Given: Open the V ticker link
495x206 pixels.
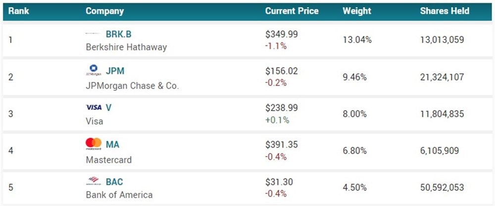Looking at the screenshot, I should pyautogui.click(x=109, y=107).
